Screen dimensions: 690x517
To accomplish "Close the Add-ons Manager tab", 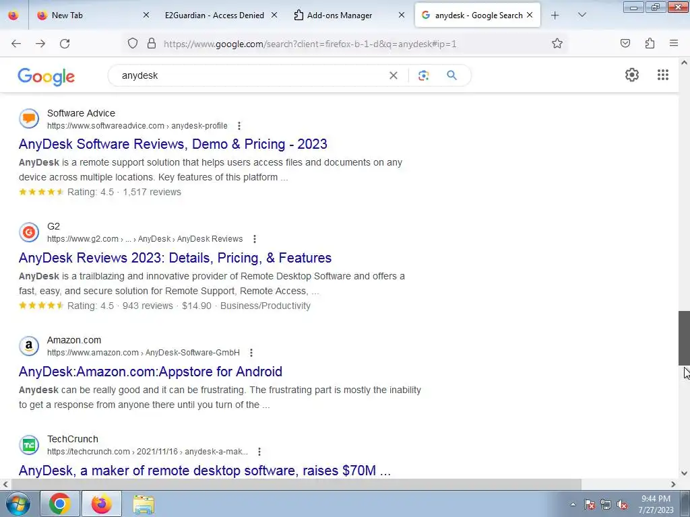I will (x=402, y=15).
